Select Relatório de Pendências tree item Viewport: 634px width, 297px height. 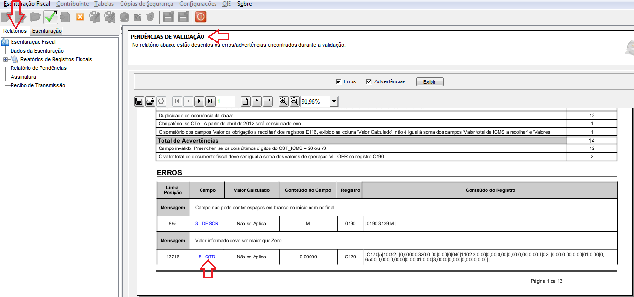tap(39, 68)
